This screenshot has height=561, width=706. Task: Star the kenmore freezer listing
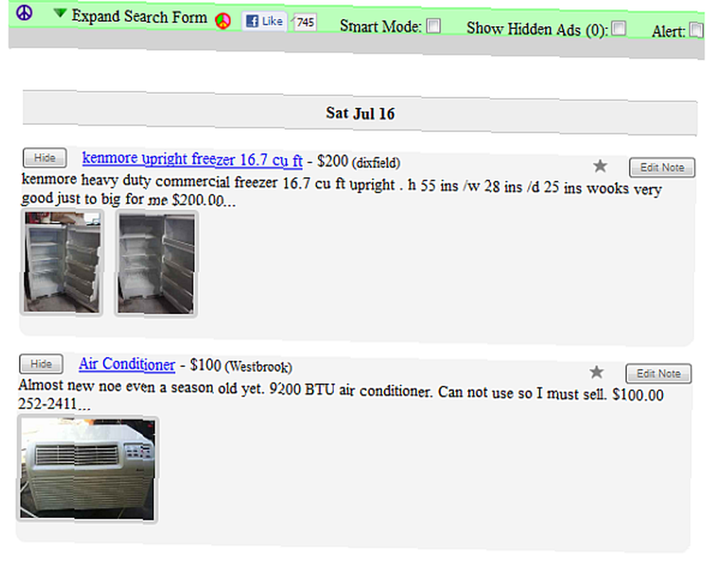[599, 166]
